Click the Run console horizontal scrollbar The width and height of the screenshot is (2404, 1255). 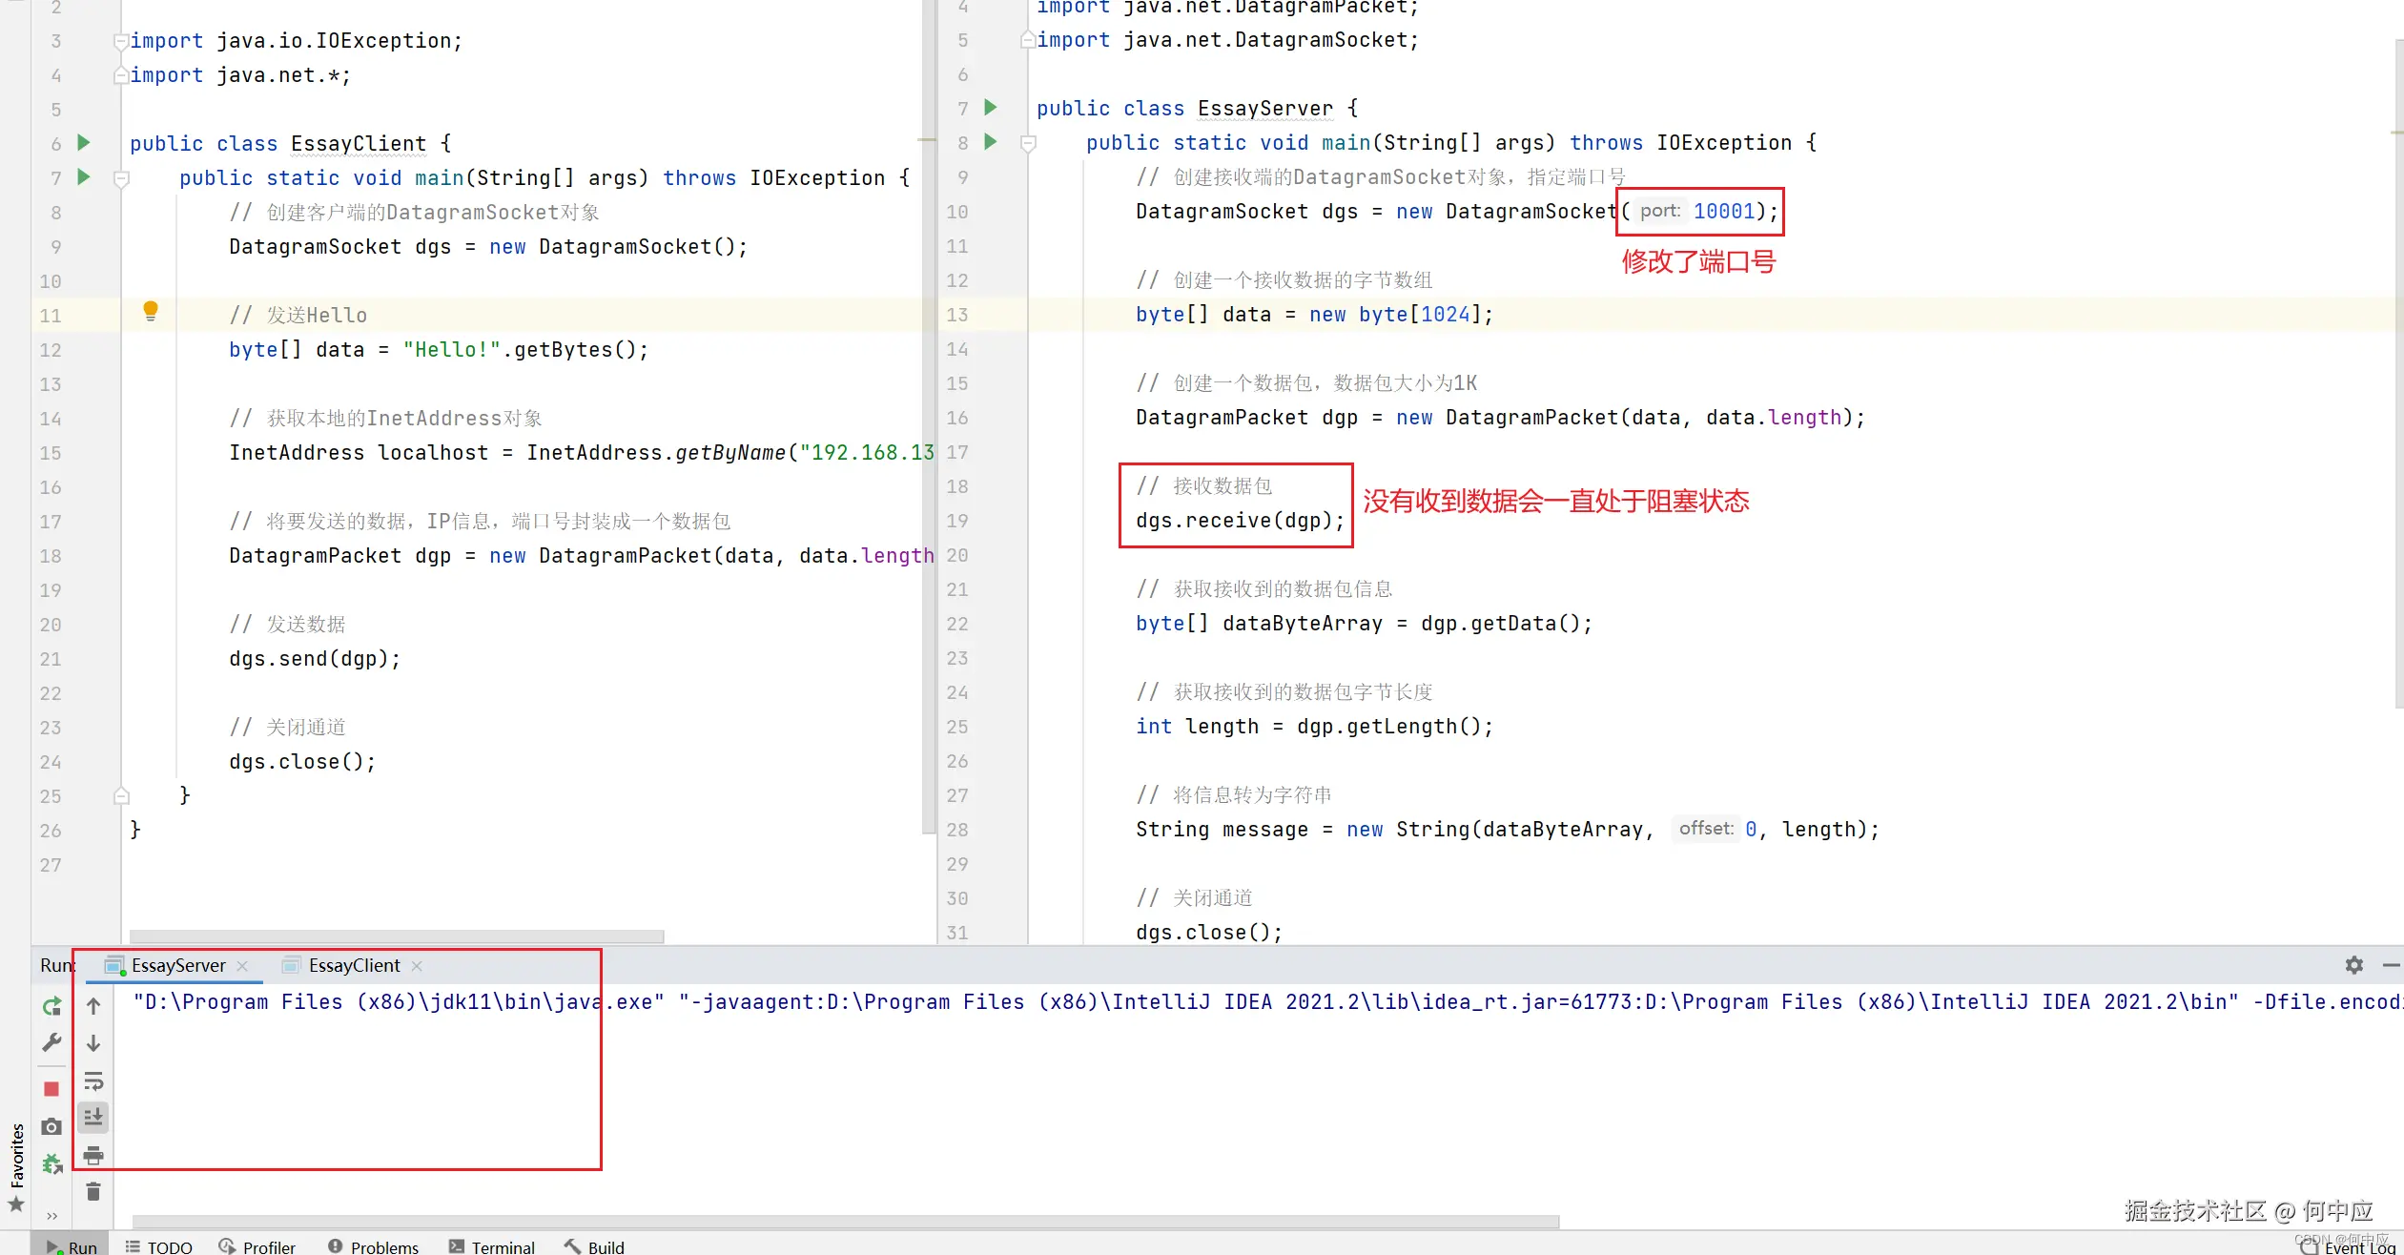pyautogui.click(x=845, y=1221)
